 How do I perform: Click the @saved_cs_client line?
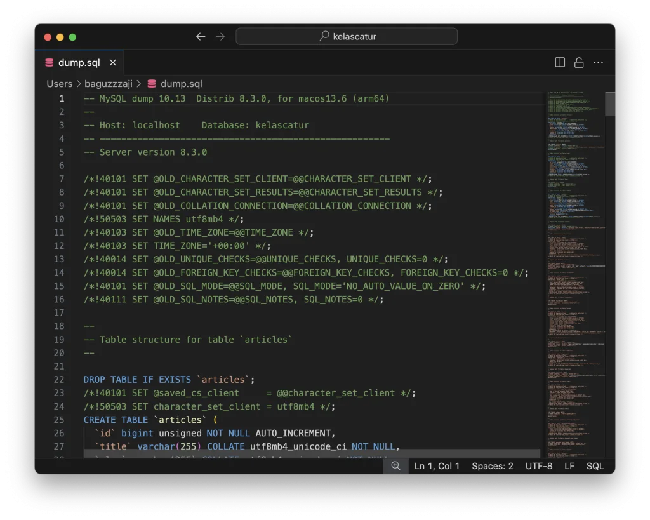point(249,393)
